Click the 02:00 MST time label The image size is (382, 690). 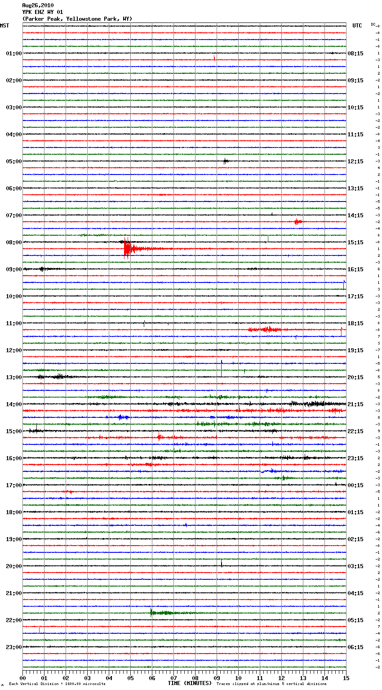click(14, 81)
